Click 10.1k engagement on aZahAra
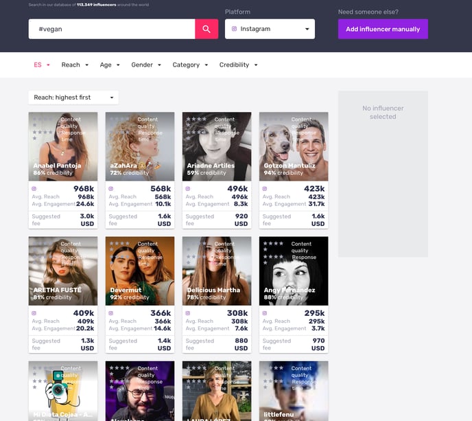 (163, 204)
